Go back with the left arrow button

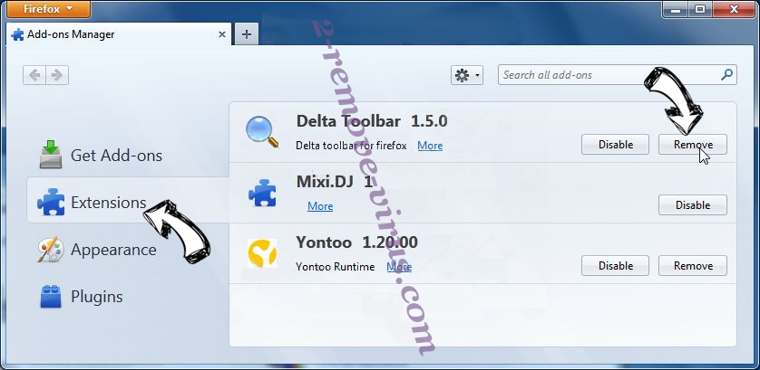point(34,75)
